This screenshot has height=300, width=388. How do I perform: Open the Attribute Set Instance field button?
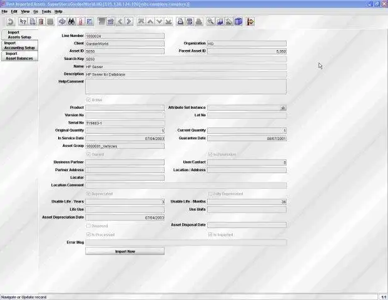click(283, 107)
